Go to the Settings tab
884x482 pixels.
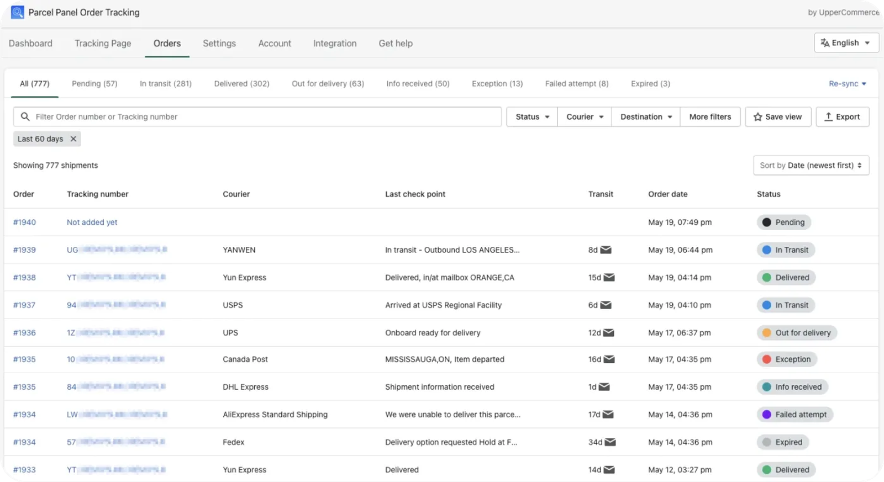pos(219,43)
